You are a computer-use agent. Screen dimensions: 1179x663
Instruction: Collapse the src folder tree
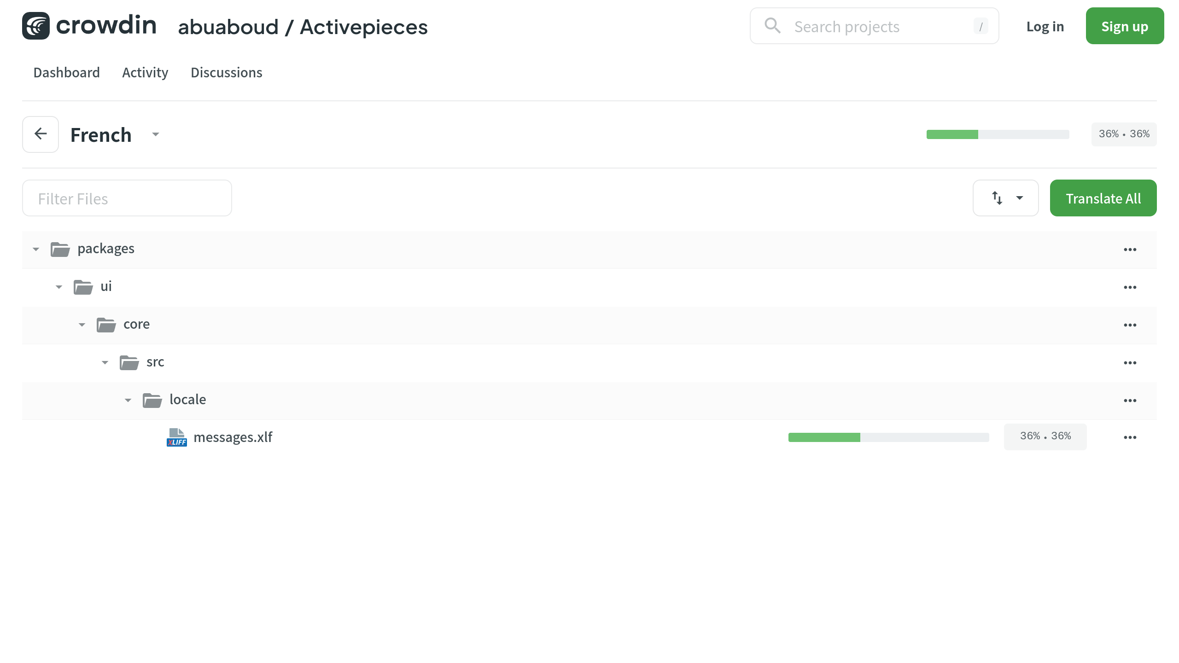pos(105,363)
